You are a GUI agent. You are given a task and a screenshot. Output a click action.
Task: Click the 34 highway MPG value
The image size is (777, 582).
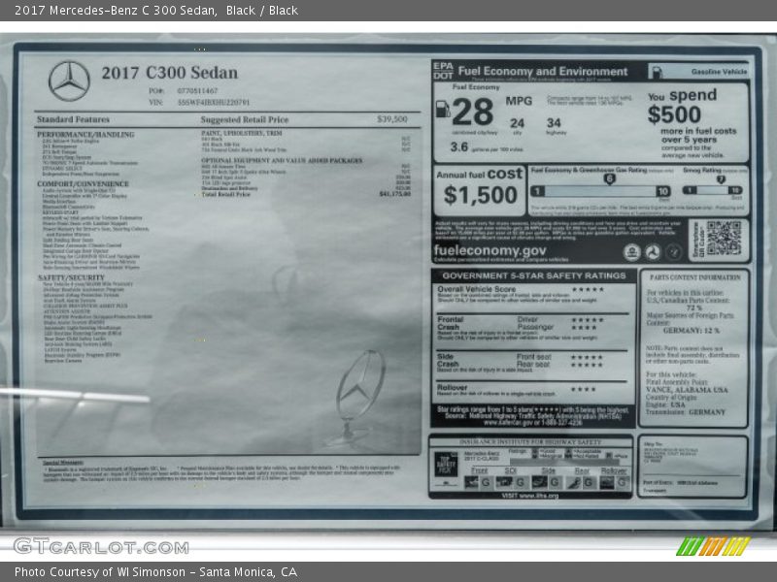[x=554, y=123]
